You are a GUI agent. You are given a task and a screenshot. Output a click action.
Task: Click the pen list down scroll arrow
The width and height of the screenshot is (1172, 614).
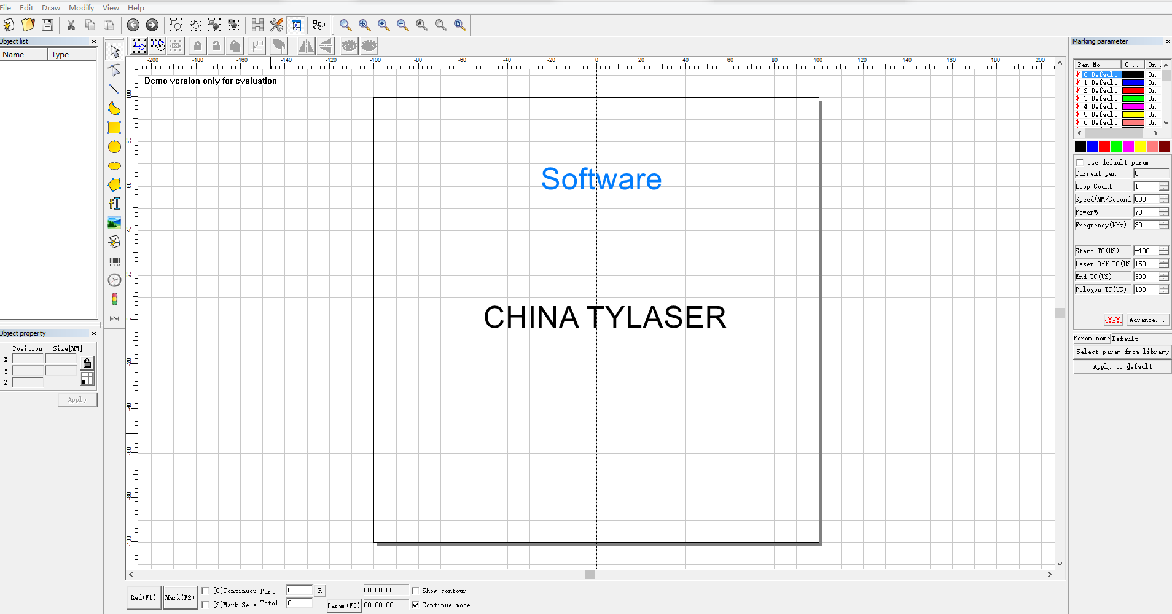[x=1166, y=123]
